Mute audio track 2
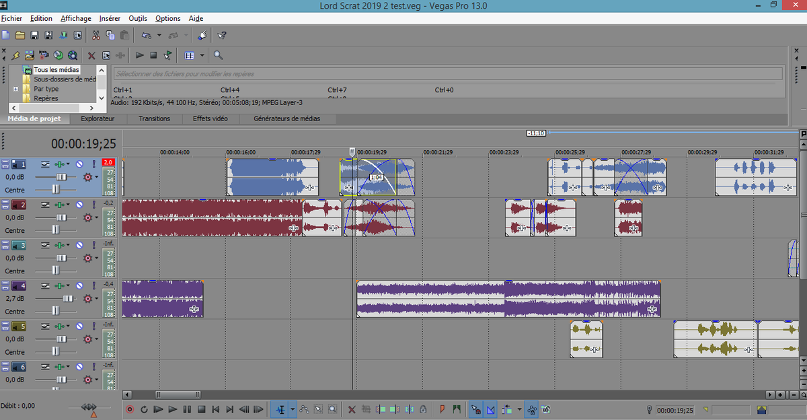The image size is (807, 420). pyautogui.click(x=79, y=204)
